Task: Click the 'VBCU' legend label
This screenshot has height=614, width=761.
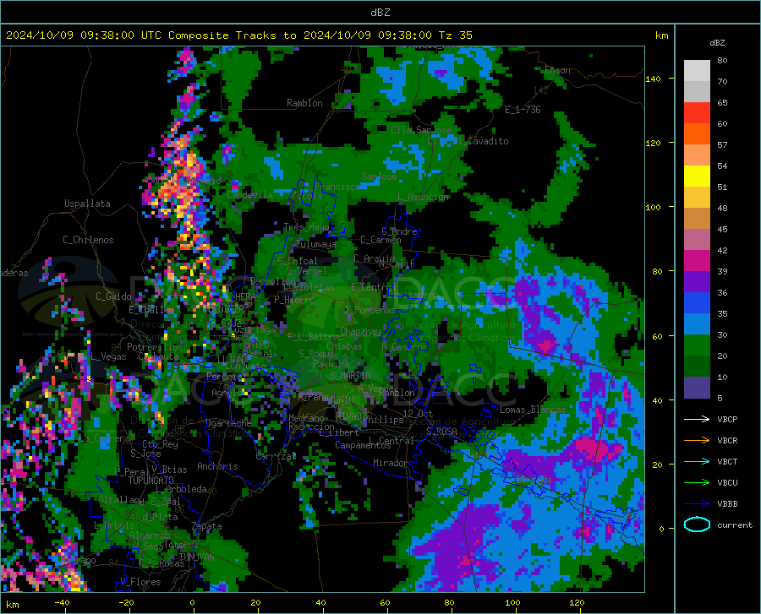Action: tap(727, 483)
